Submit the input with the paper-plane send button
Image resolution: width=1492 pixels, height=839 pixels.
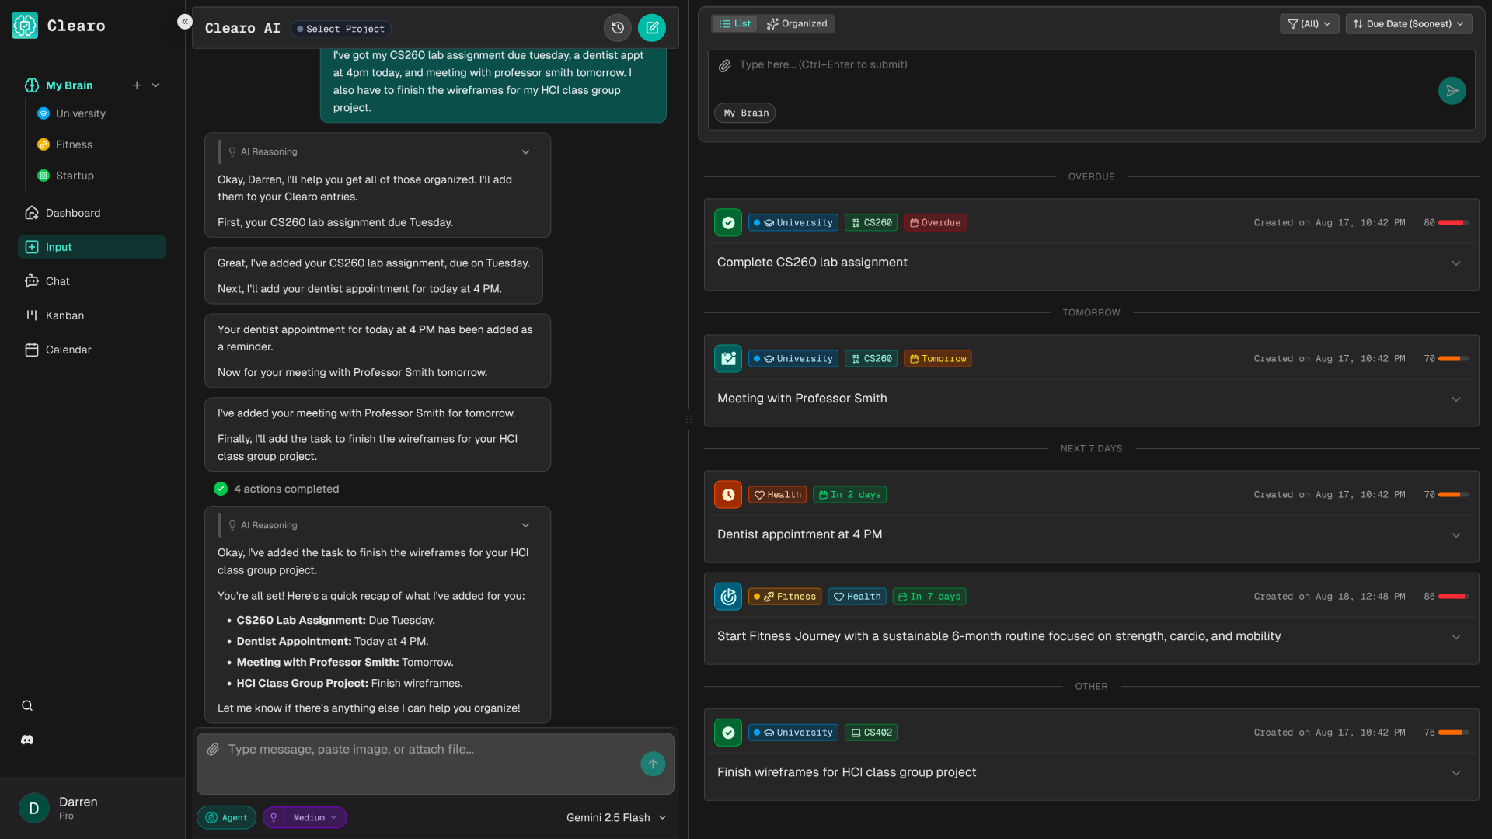click(1452, 91)
